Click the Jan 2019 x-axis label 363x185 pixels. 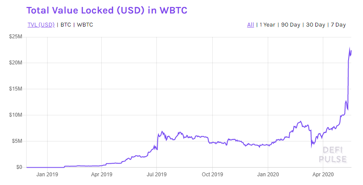click(47, 175)
